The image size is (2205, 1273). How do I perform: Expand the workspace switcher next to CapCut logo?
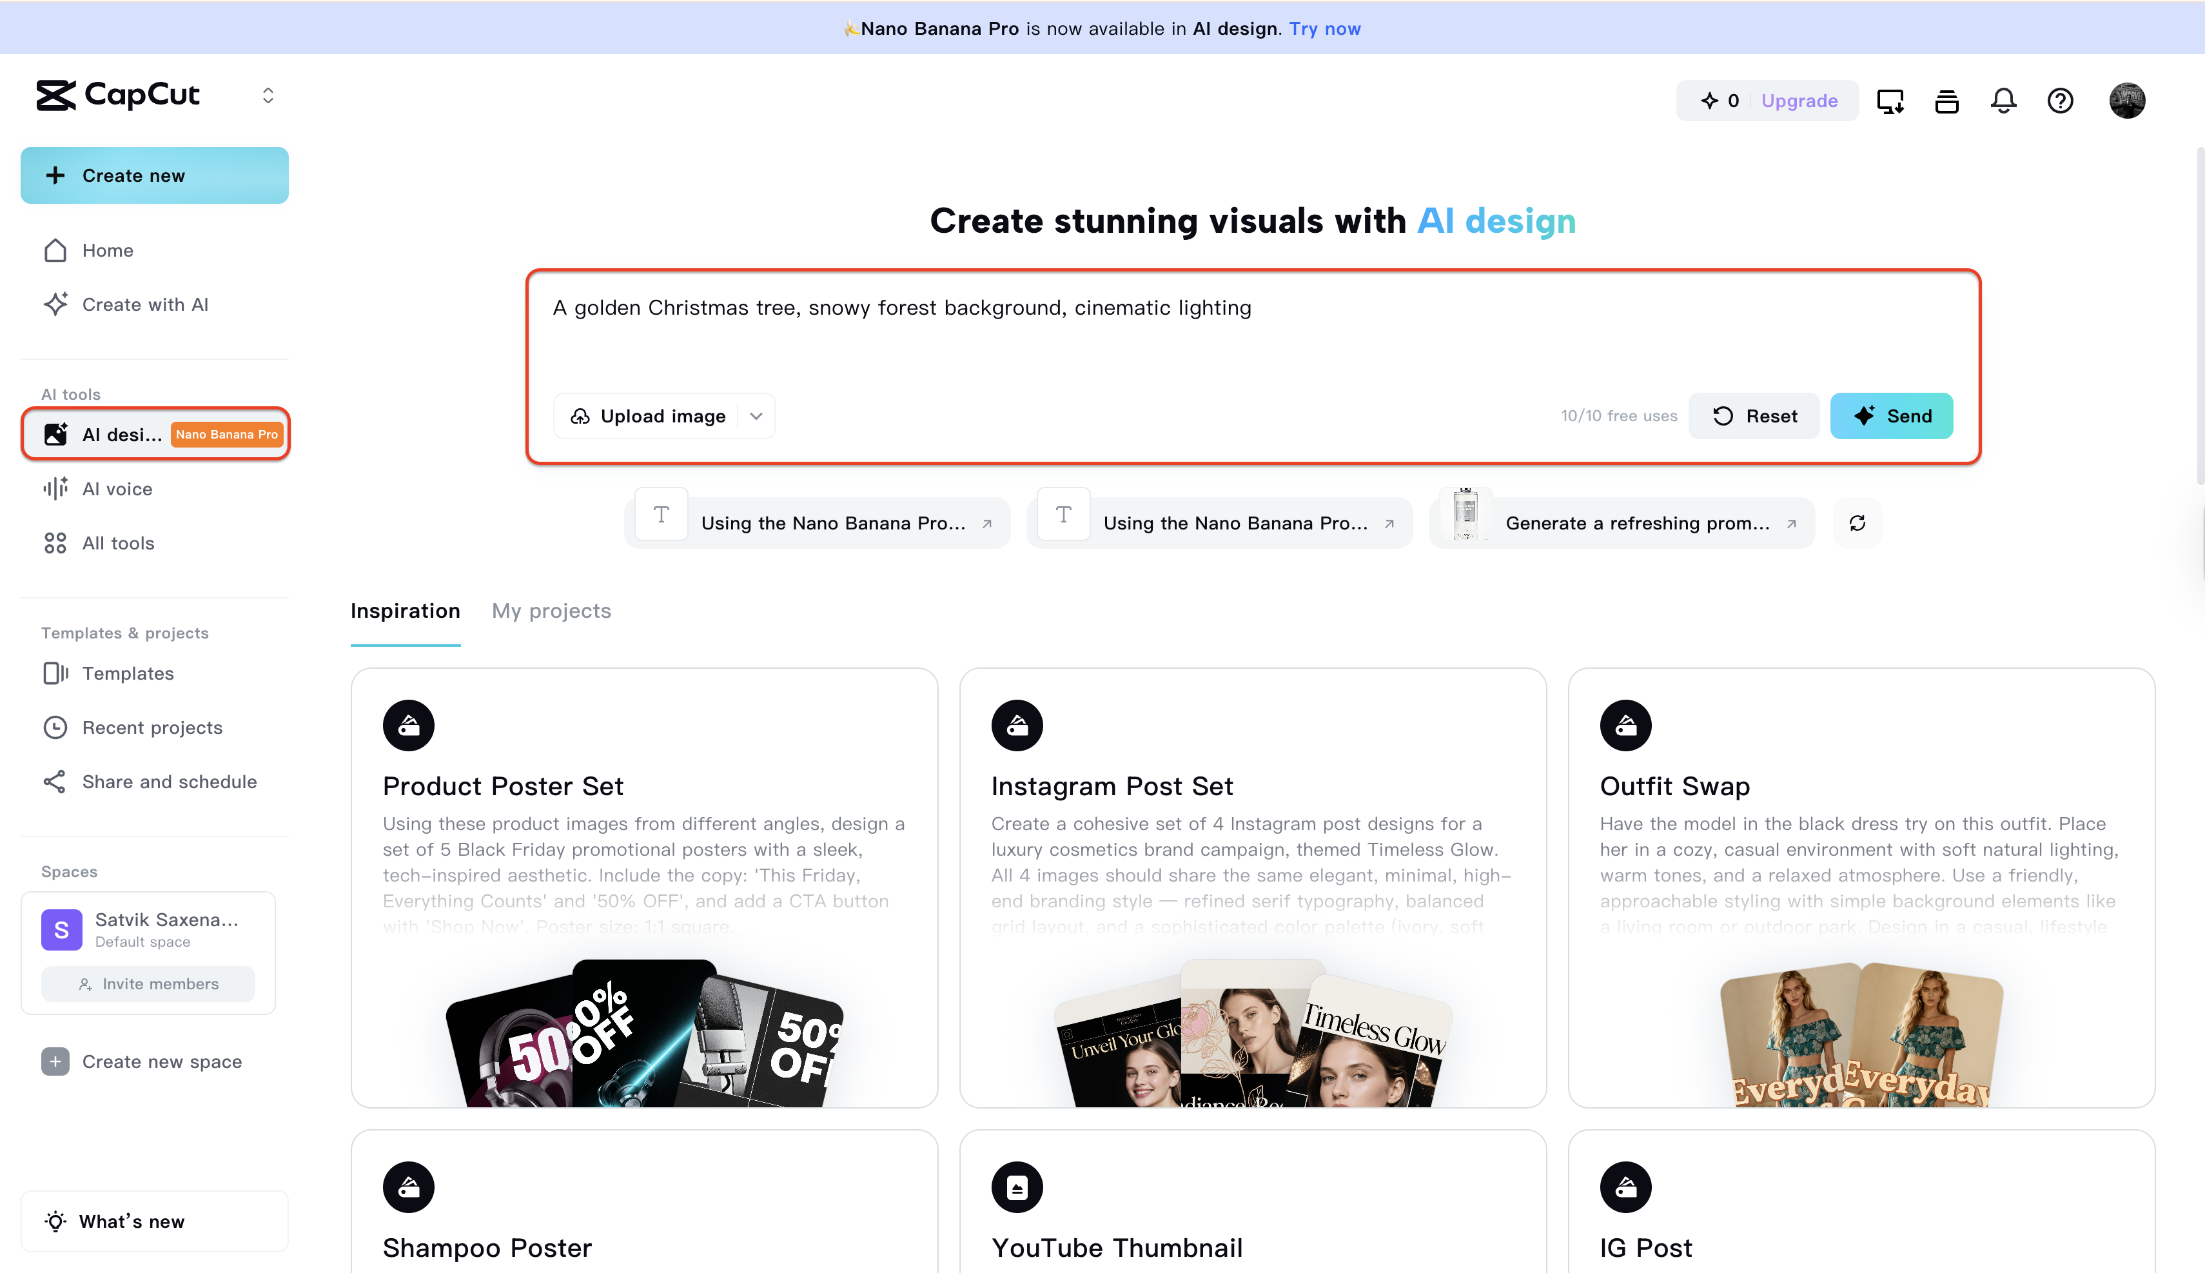pyautogui.click(x=268, y=95)
